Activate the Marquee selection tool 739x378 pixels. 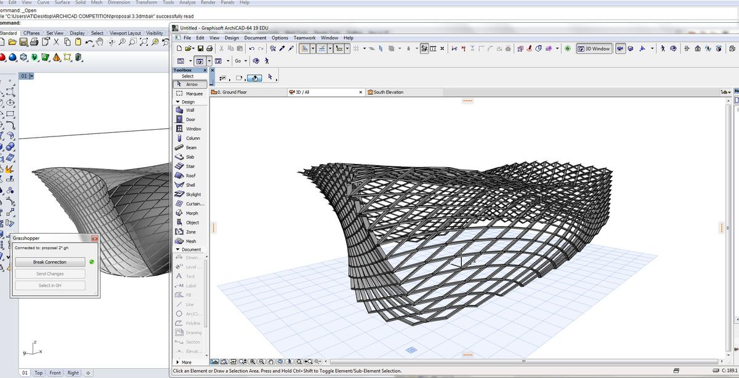pos(193,93)
